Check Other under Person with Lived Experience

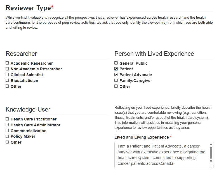coord(116,86)
